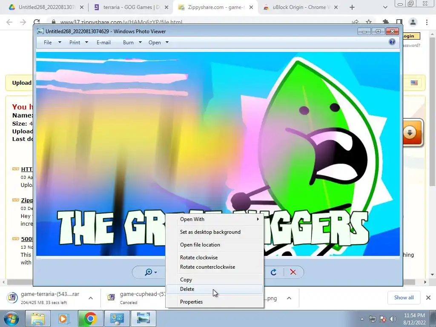Screen dimensions: 436x327
Task: Click the rotate clockwise arrow icon in bottom toolbar
Action: 273,272
